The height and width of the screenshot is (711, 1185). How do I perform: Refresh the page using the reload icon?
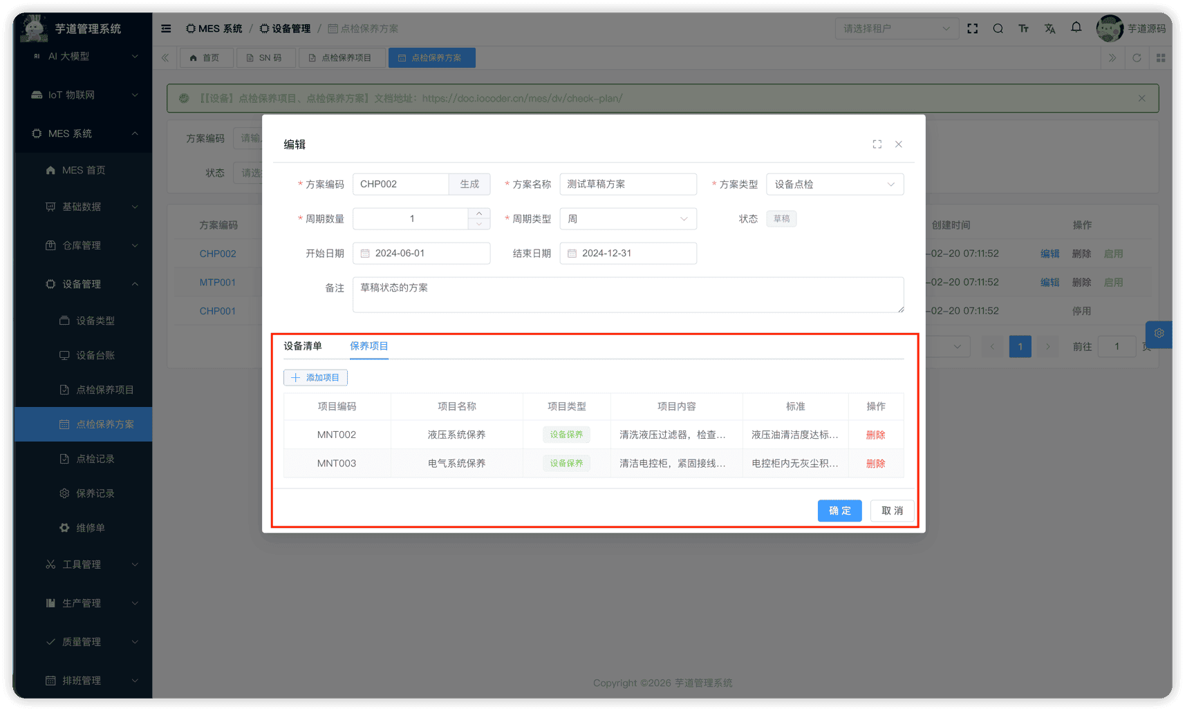coord(1136,57)
